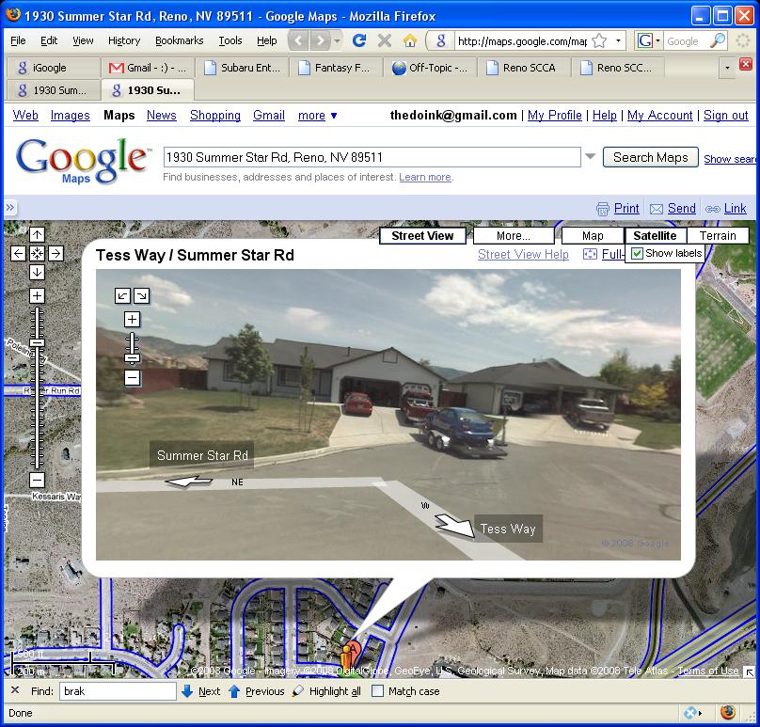This screenshot has height=727, width=760.
Task: Click Find Next arrow in find bar
Action: point(200,691)
